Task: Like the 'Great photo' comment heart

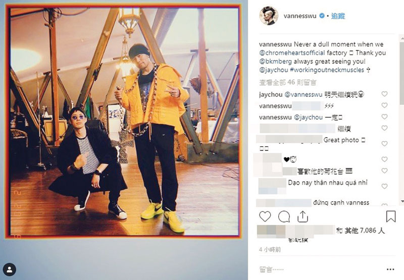Action: (384, 144)
